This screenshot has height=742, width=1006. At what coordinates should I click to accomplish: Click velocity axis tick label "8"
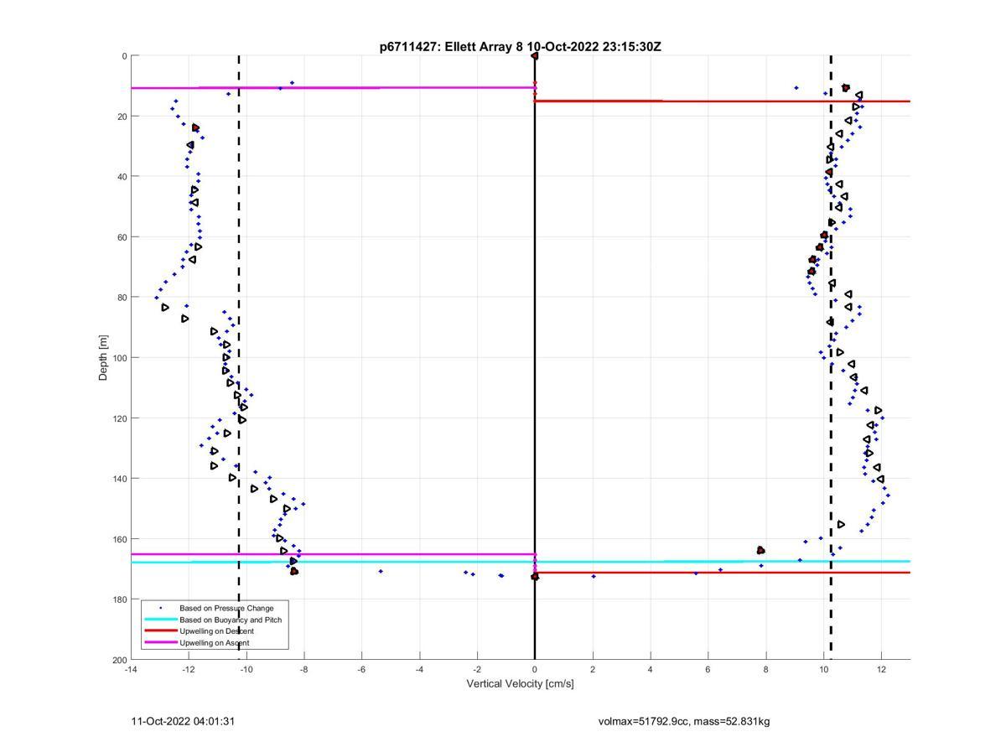(766, 669)
